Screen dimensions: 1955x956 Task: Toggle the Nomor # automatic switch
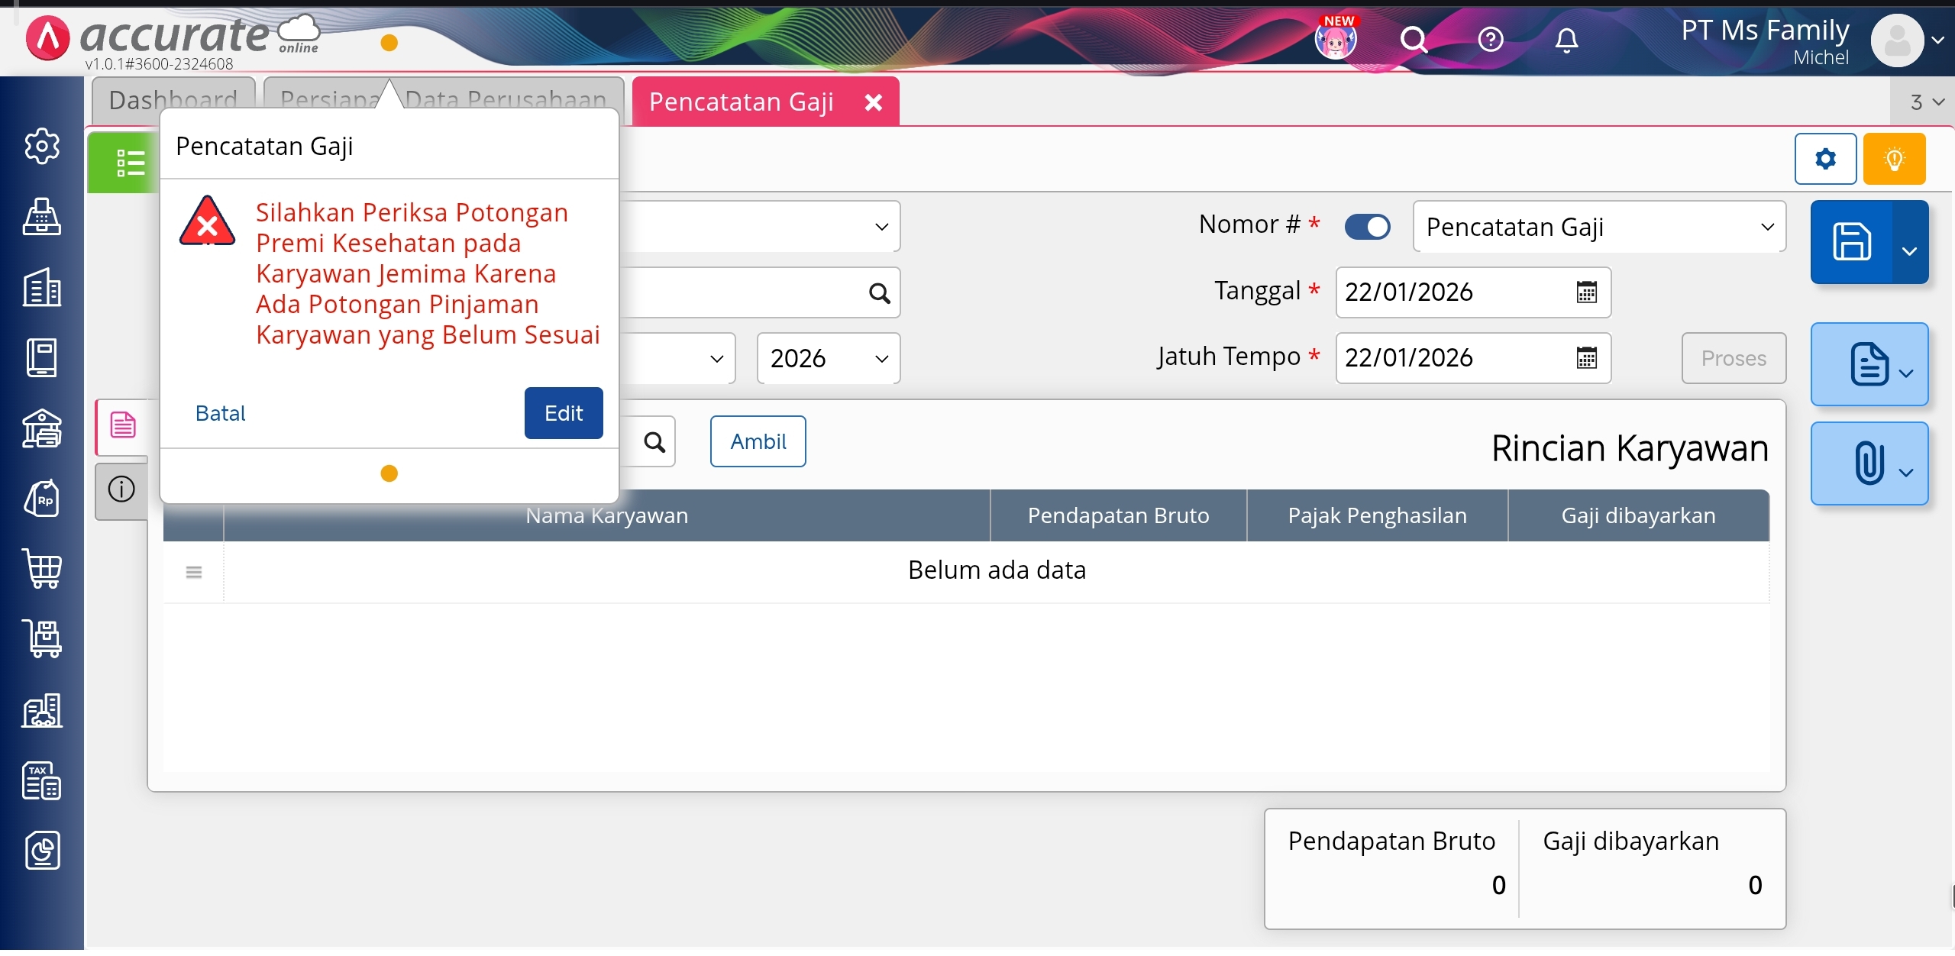(1367, 227)
